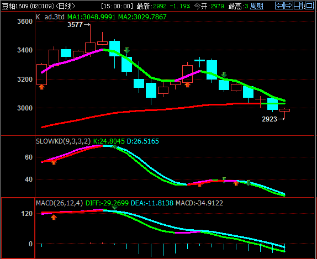Click the single-window view icon at top right
Viewport: 317px width, 259px height.
(x=309, y=6)
